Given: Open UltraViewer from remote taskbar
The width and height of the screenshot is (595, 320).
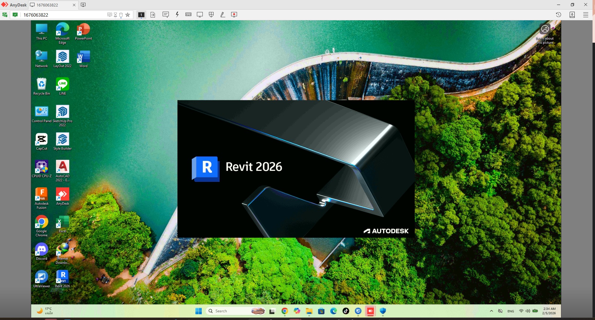Looking at the screenshot, I should (x=358, y=311).
